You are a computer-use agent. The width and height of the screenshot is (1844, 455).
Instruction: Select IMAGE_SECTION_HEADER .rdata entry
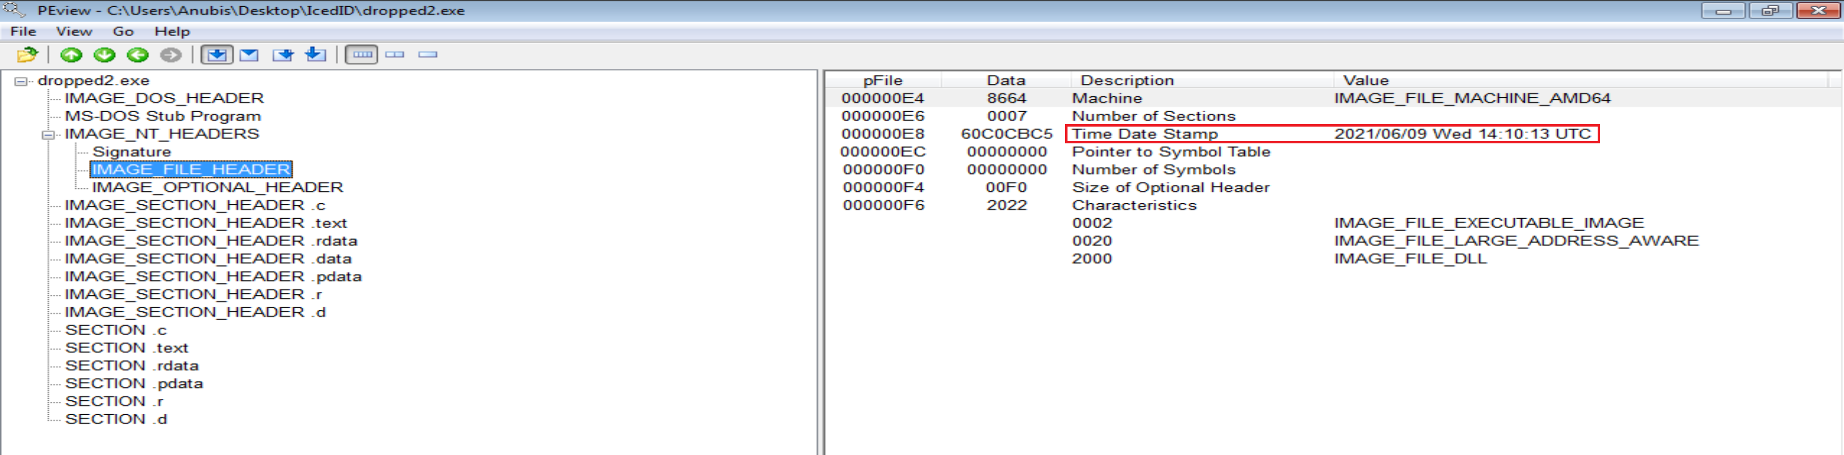210,241
